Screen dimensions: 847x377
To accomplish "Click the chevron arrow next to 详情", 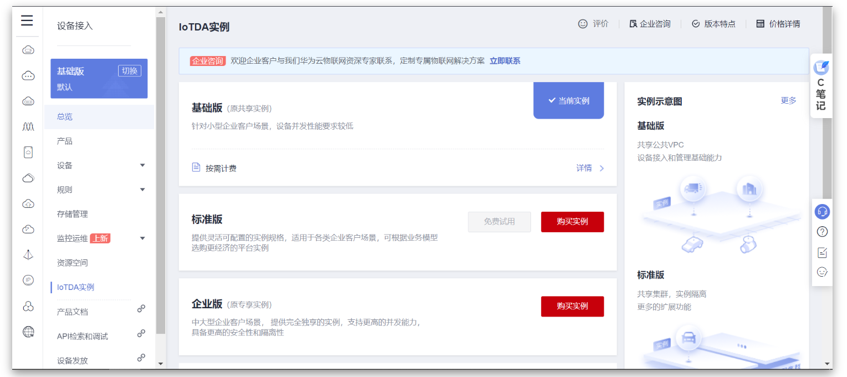I will [601, 168].
